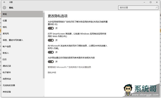The height and width of the screenshot is (98, 161).
Task: Toggle website language list access switch
Action: pyautogui.click(x=51, y=62)
